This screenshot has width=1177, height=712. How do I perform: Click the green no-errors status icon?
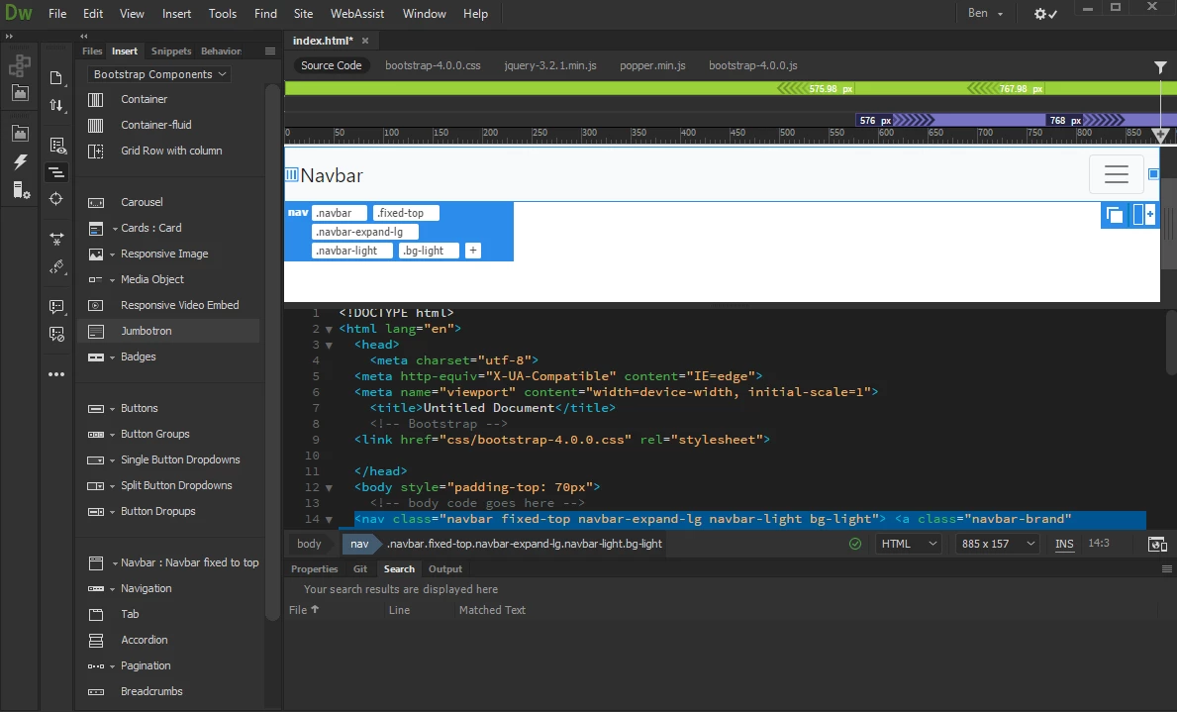pos(855,544)
